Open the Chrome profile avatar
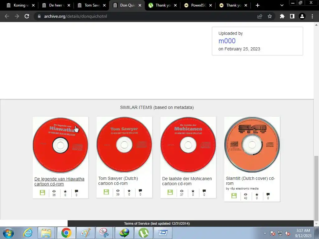 point(302,16)
